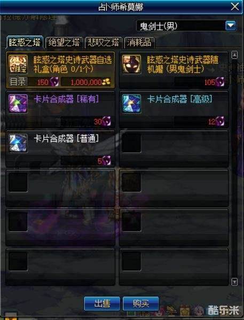Open the 消耗品 tab
Image resolution: width=244 pixels, height=320 pixels.
139,43
